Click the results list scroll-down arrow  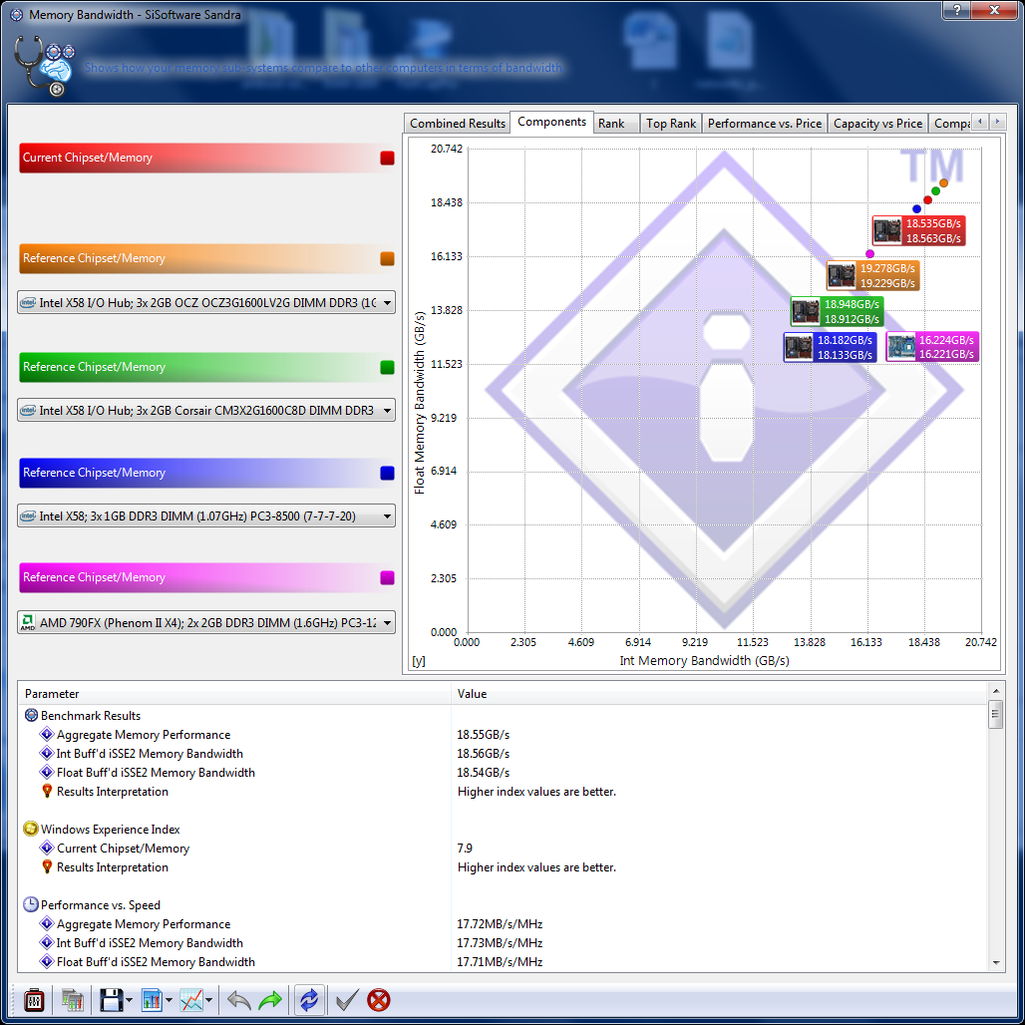click(995, 963)
